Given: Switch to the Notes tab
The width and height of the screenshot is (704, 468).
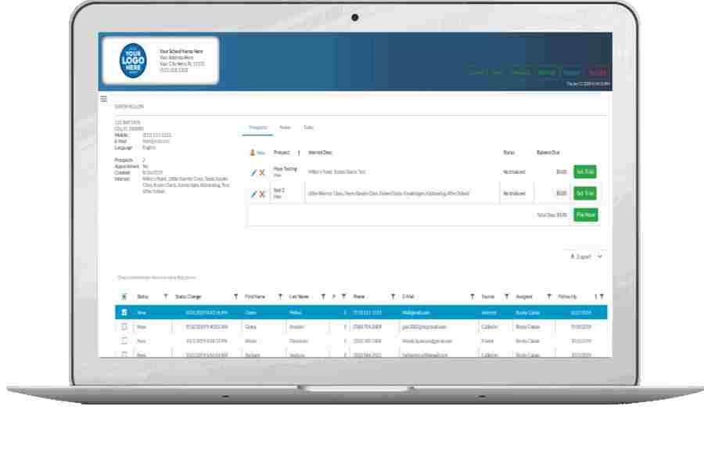Looking at the screenshot, I should [x=285, y=128].
